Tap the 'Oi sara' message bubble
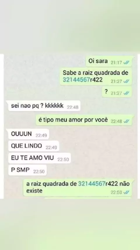140x250 pixels. [x=109, y=61]
